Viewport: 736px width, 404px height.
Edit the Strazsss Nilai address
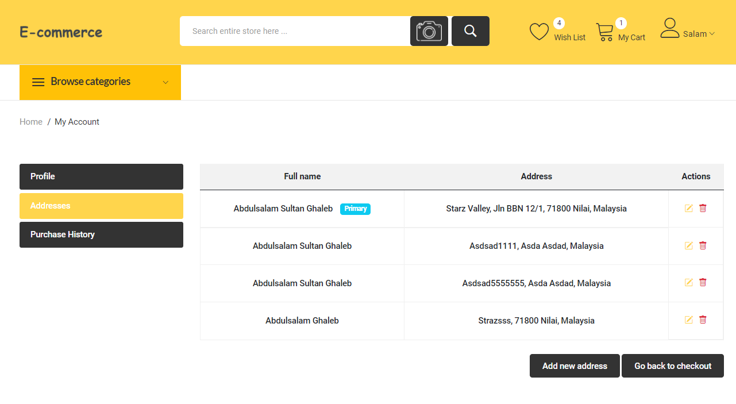(688, 320)
